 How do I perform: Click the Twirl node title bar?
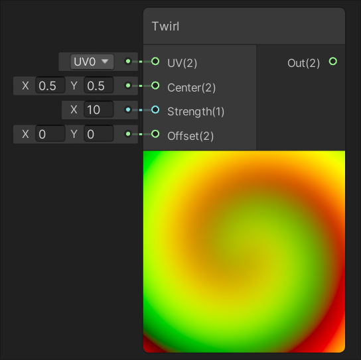point(244,27)
